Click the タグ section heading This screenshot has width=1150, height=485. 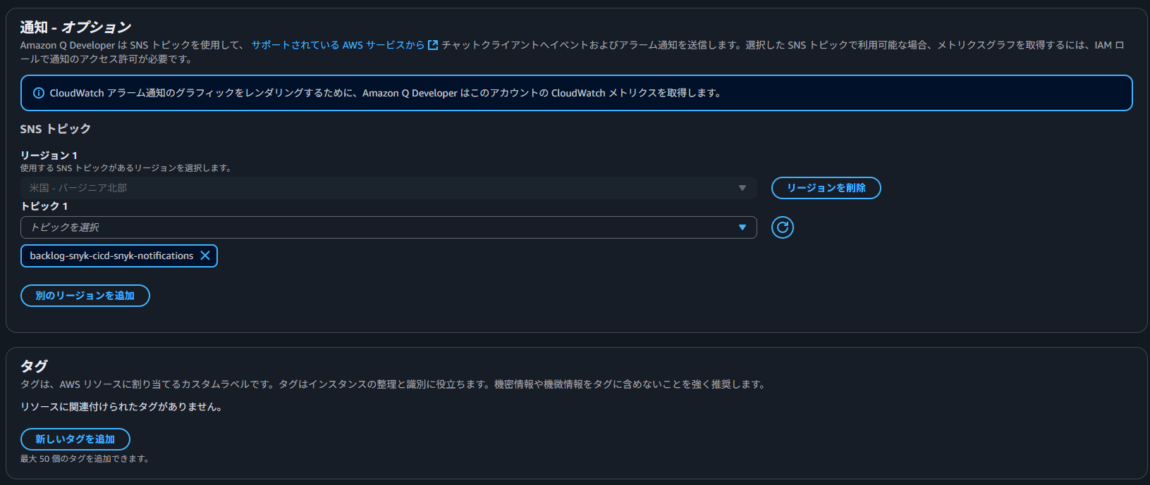[34, 366]
